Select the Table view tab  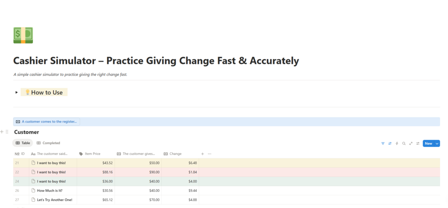(x=23, y=143)
